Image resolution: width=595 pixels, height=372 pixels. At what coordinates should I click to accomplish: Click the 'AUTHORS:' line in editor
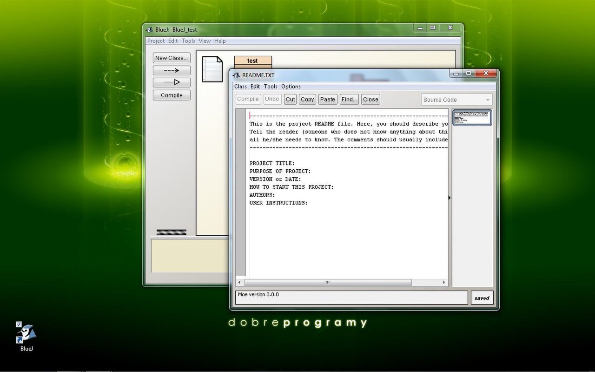tap(262, 195)
